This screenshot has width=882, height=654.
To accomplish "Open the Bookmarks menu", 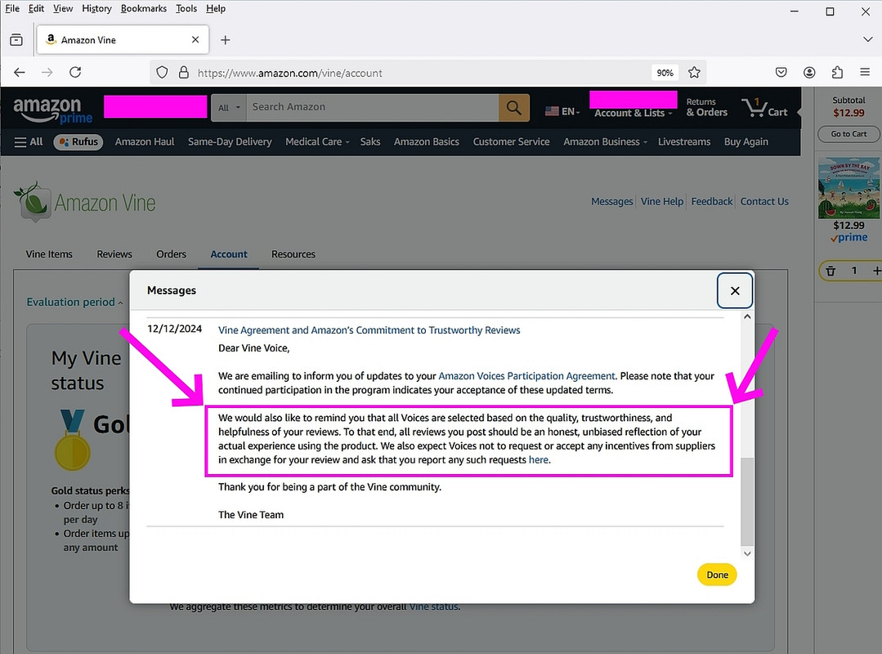I will [x=143, y=8].
